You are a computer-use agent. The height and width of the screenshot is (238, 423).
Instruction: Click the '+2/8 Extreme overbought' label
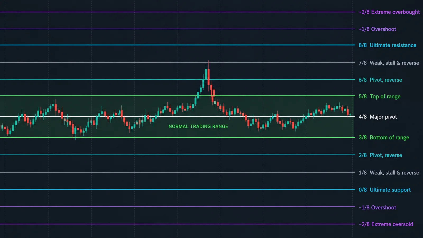point(389,12)
